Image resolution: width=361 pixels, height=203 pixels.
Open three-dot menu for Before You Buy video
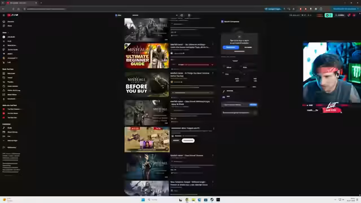point(213,73)
